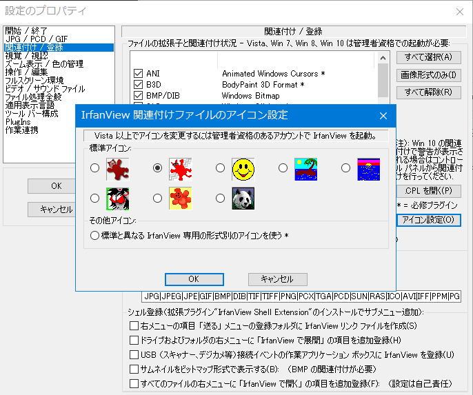This screenshot has width=473, height=395.
Task: Select 関連付け / 登録 category
Action: pyautogui.click(x=59, y=48)
